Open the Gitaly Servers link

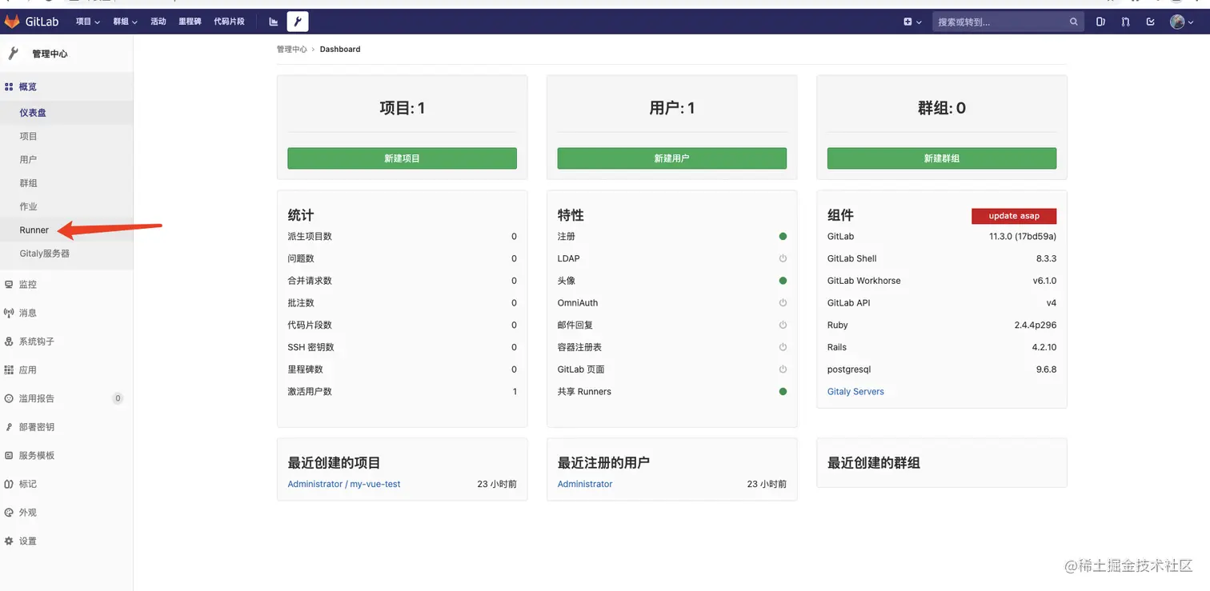click(855, 392)
